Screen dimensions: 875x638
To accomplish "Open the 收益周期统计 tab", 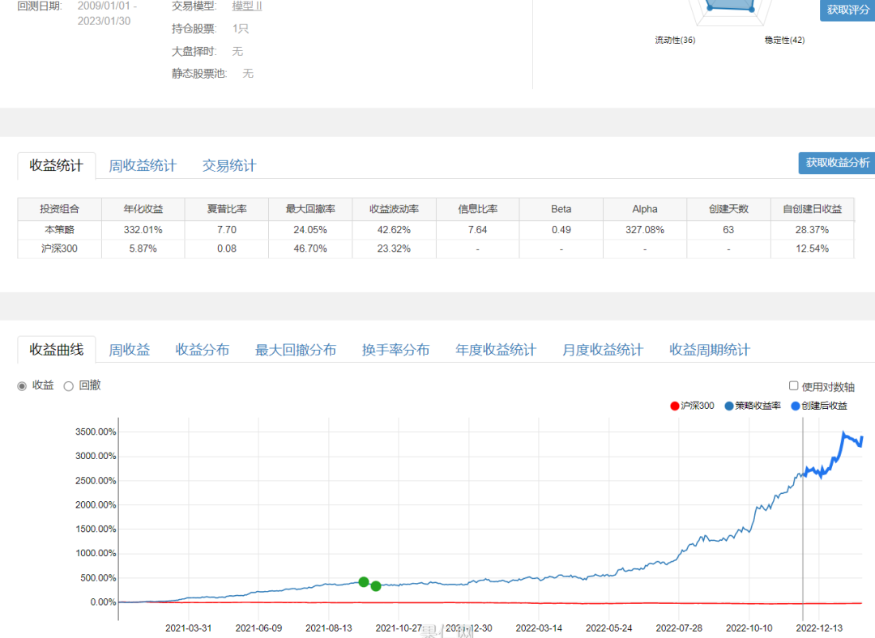I will [x=710, y=350].
